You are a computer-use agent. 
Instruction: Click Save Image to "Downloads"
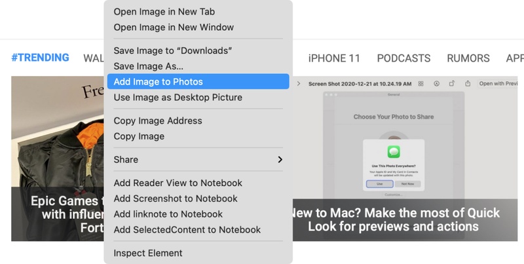(x=198, y=51)
